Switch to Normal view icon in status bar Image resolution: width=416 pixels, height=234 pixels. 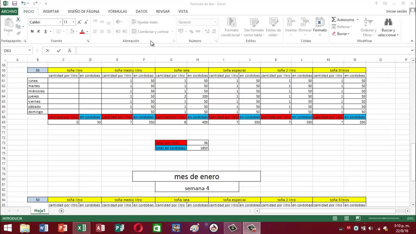point(335,218)
